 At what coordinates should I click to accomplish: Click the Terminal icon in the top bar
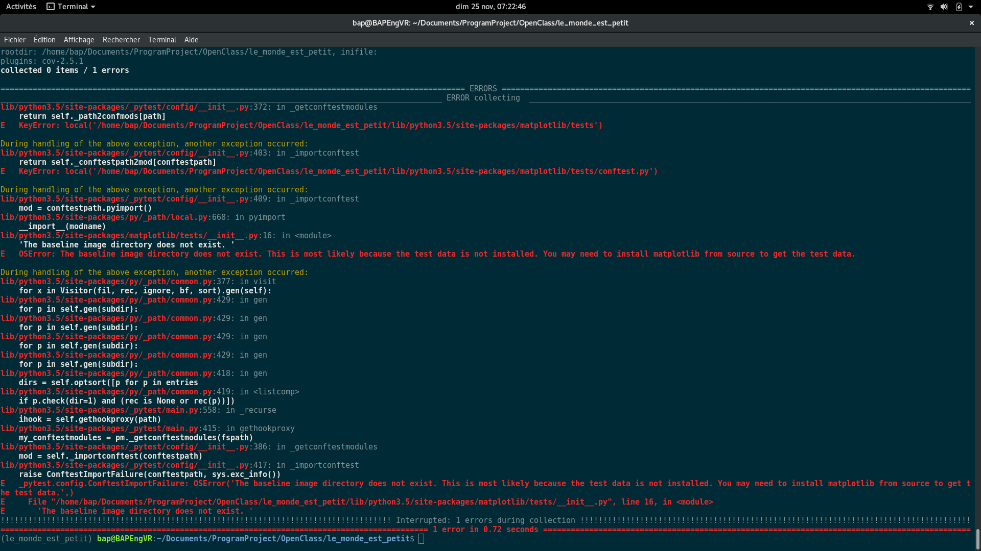tap(51, 7)
